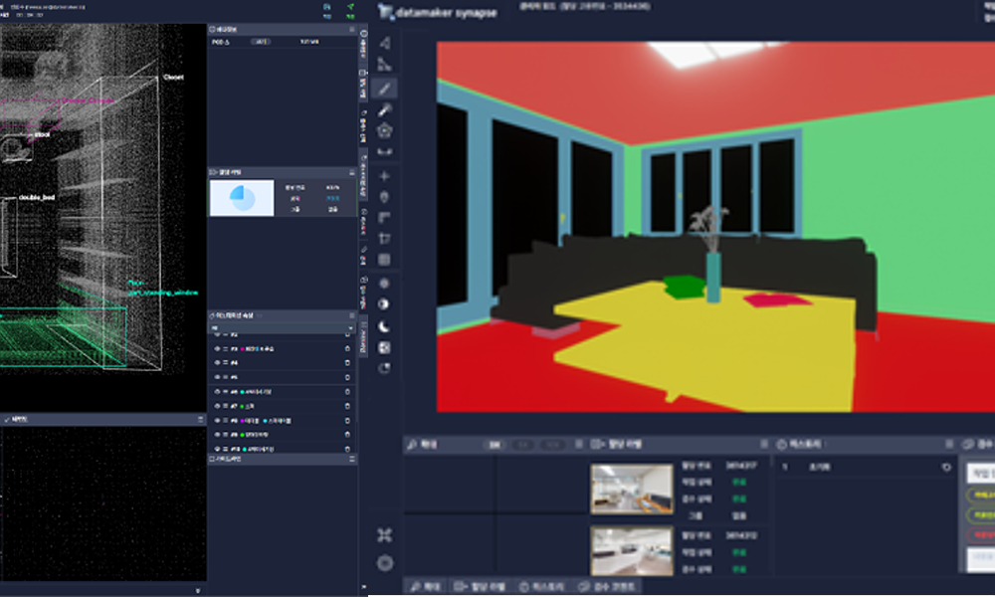Click the trash icon on annotation row #6
995x597 pixels.
[347, 392]
